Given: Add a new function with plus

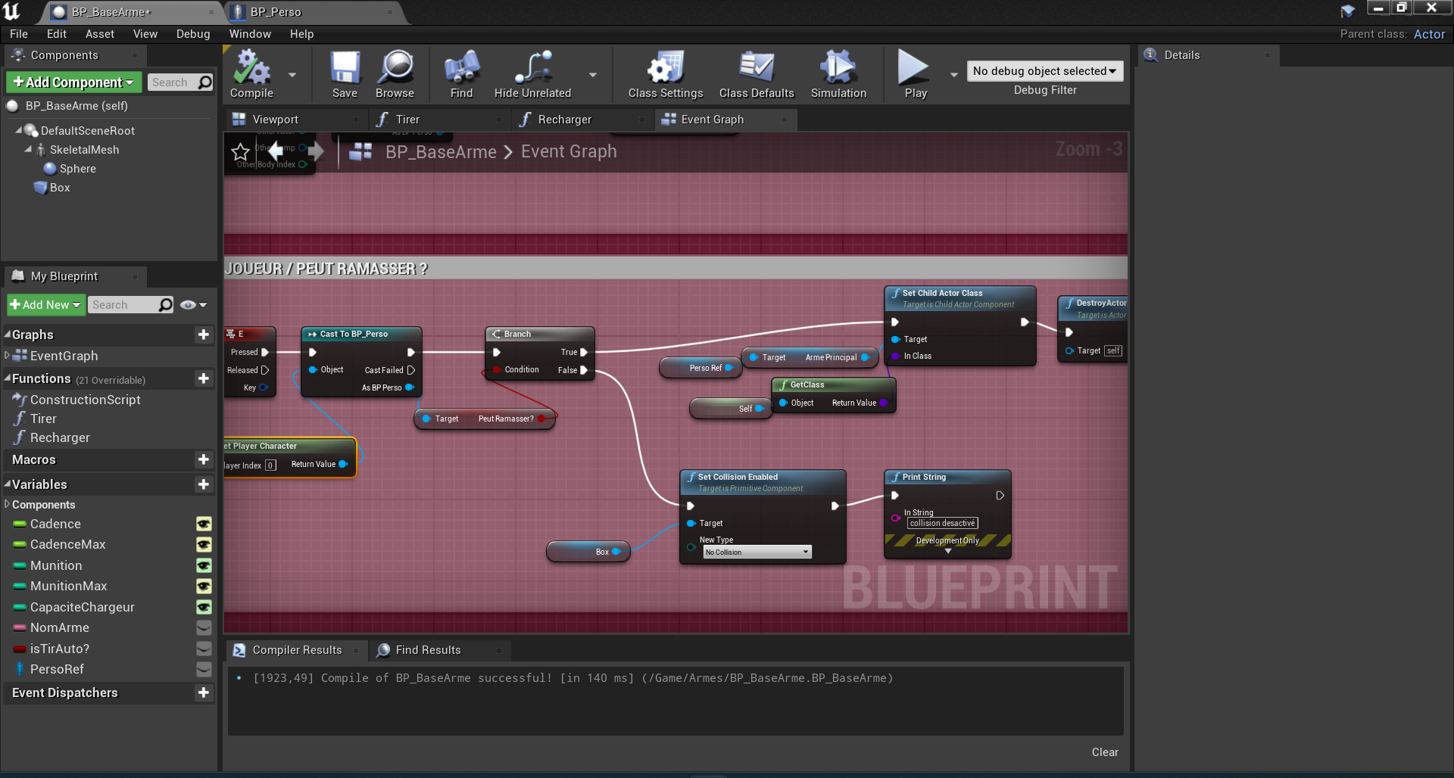Looking at the screenshot, I should (x=203, y=378).
